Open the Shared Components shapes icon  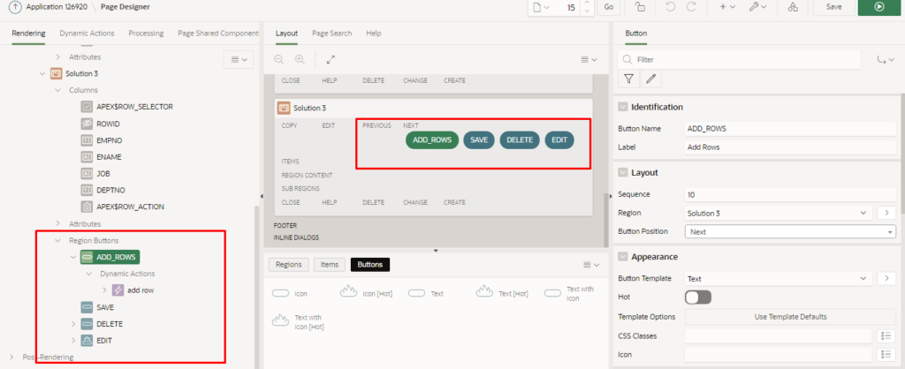pyautogui.click(x=793, y=7)
